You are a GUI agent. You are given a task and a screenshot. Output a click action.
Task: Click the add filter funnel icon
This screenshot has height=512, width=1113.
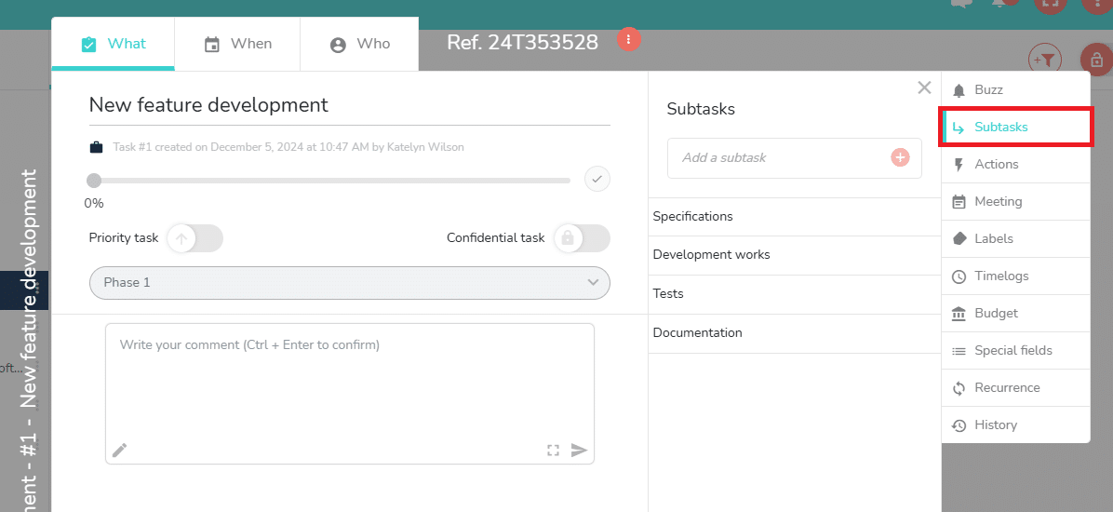[1045, 61]
